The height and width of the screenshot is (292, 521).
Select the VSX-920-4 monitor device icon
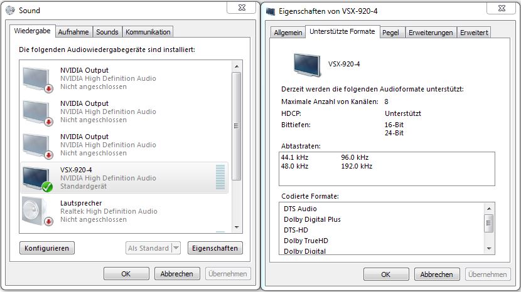(38, 179)
